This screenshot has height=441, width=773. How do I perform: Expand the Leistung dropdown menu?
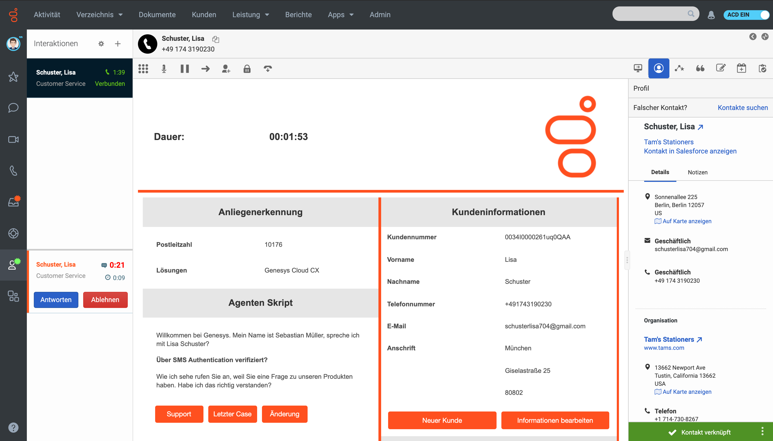coord(250,14)
